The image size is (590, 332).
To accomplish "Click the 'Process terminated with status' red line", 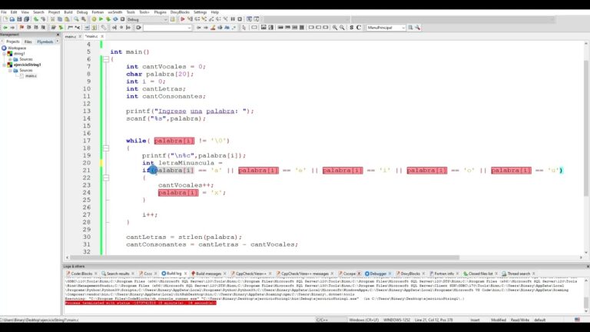I will pyautogui.click(x=141, y=303).
